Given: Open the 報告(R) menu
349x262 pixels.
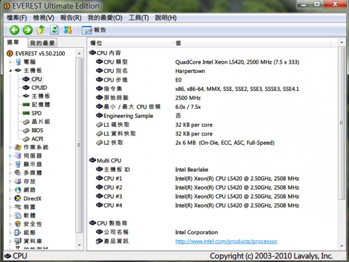Looking at the screenshot, I should coord(71,17).
